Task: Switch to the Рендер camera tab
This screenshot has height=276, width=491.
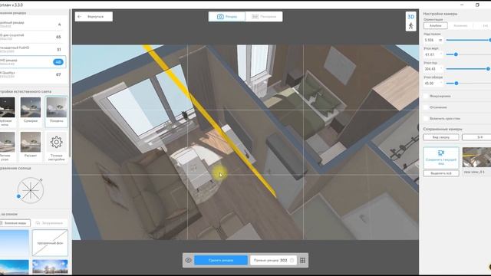Action: [x=227, y=17]
